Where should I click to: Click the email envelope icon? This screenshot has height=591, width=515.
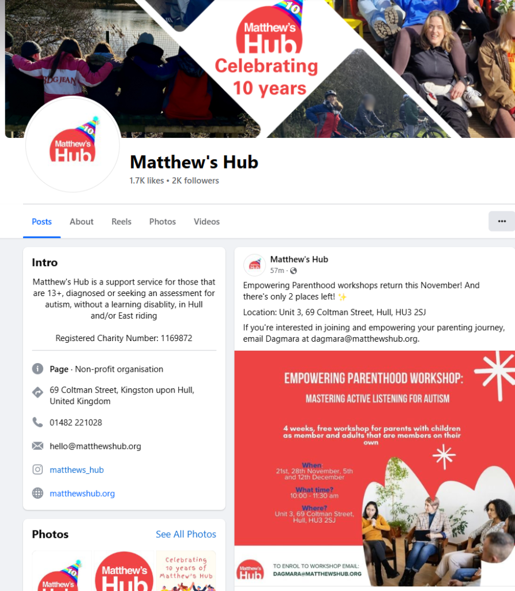37,446
